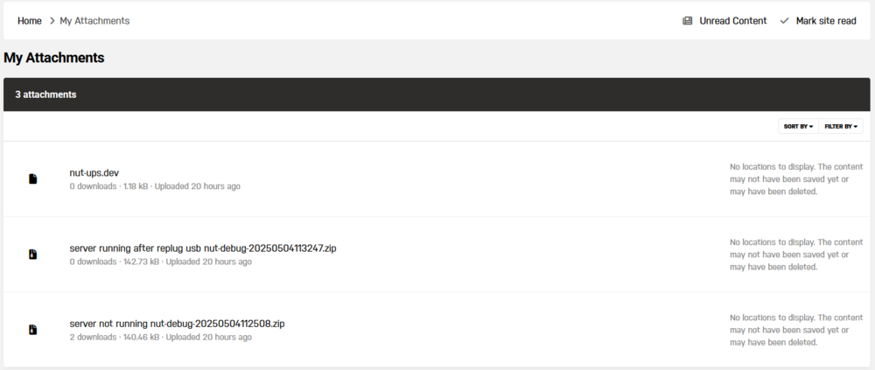The image size is (875, 370).
Task: Open Unread Content page
Action: [733, 21]
